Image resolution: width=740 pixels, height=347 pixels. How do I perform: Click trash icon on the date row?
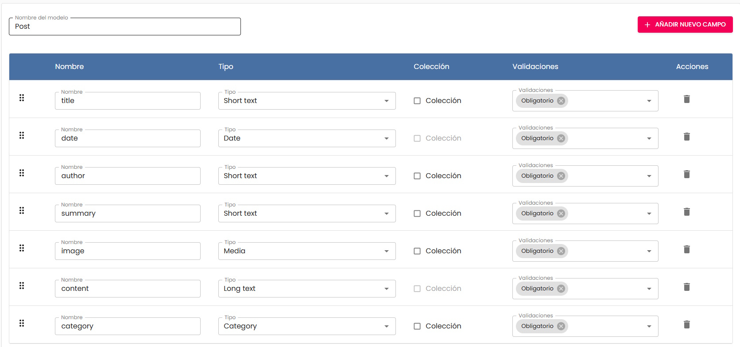tap(686, 137)
